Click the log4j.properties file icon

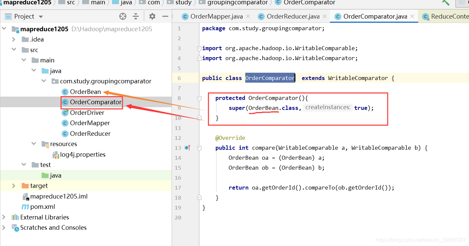coord(55,154)
